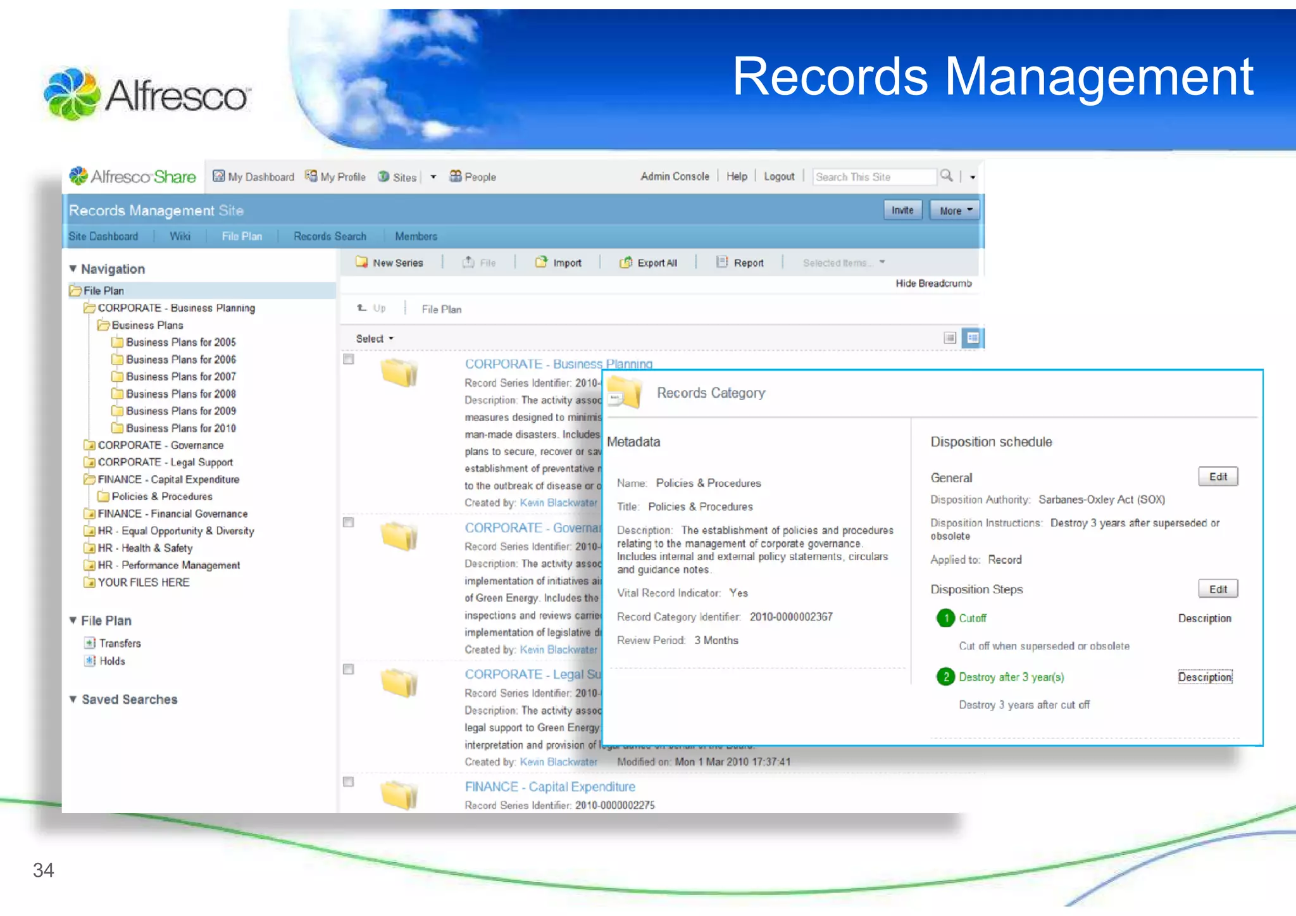1296x916 pixels.
Task: Select HR - Health & Safety tree item
Action: point(139,548)
